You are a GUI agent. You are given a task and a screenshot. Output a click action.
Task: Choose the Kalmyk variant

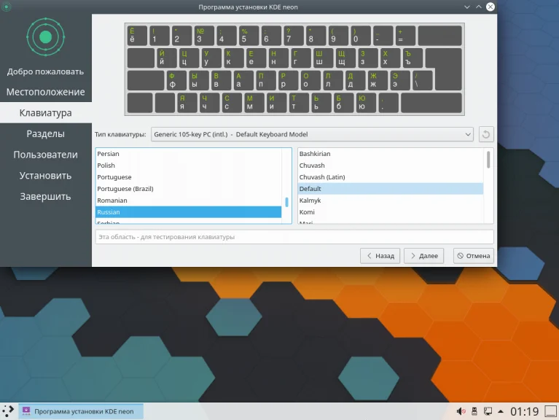pyautogui.click(x=391, y=201)
